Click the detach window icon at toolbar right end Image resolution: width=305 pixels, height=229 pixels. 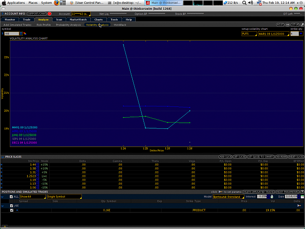click(x=302, y=25)
